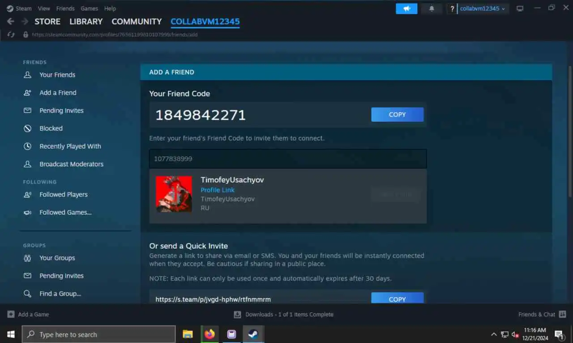Click the Followed Games megaphone icon
This screenshot has width=573, height=343.
tap(28, 212)
